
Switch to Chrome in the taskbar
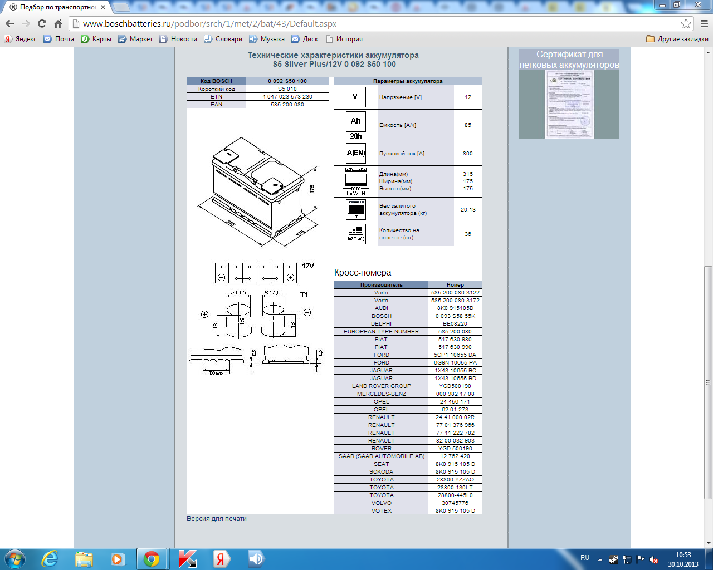tap(152, 558)
